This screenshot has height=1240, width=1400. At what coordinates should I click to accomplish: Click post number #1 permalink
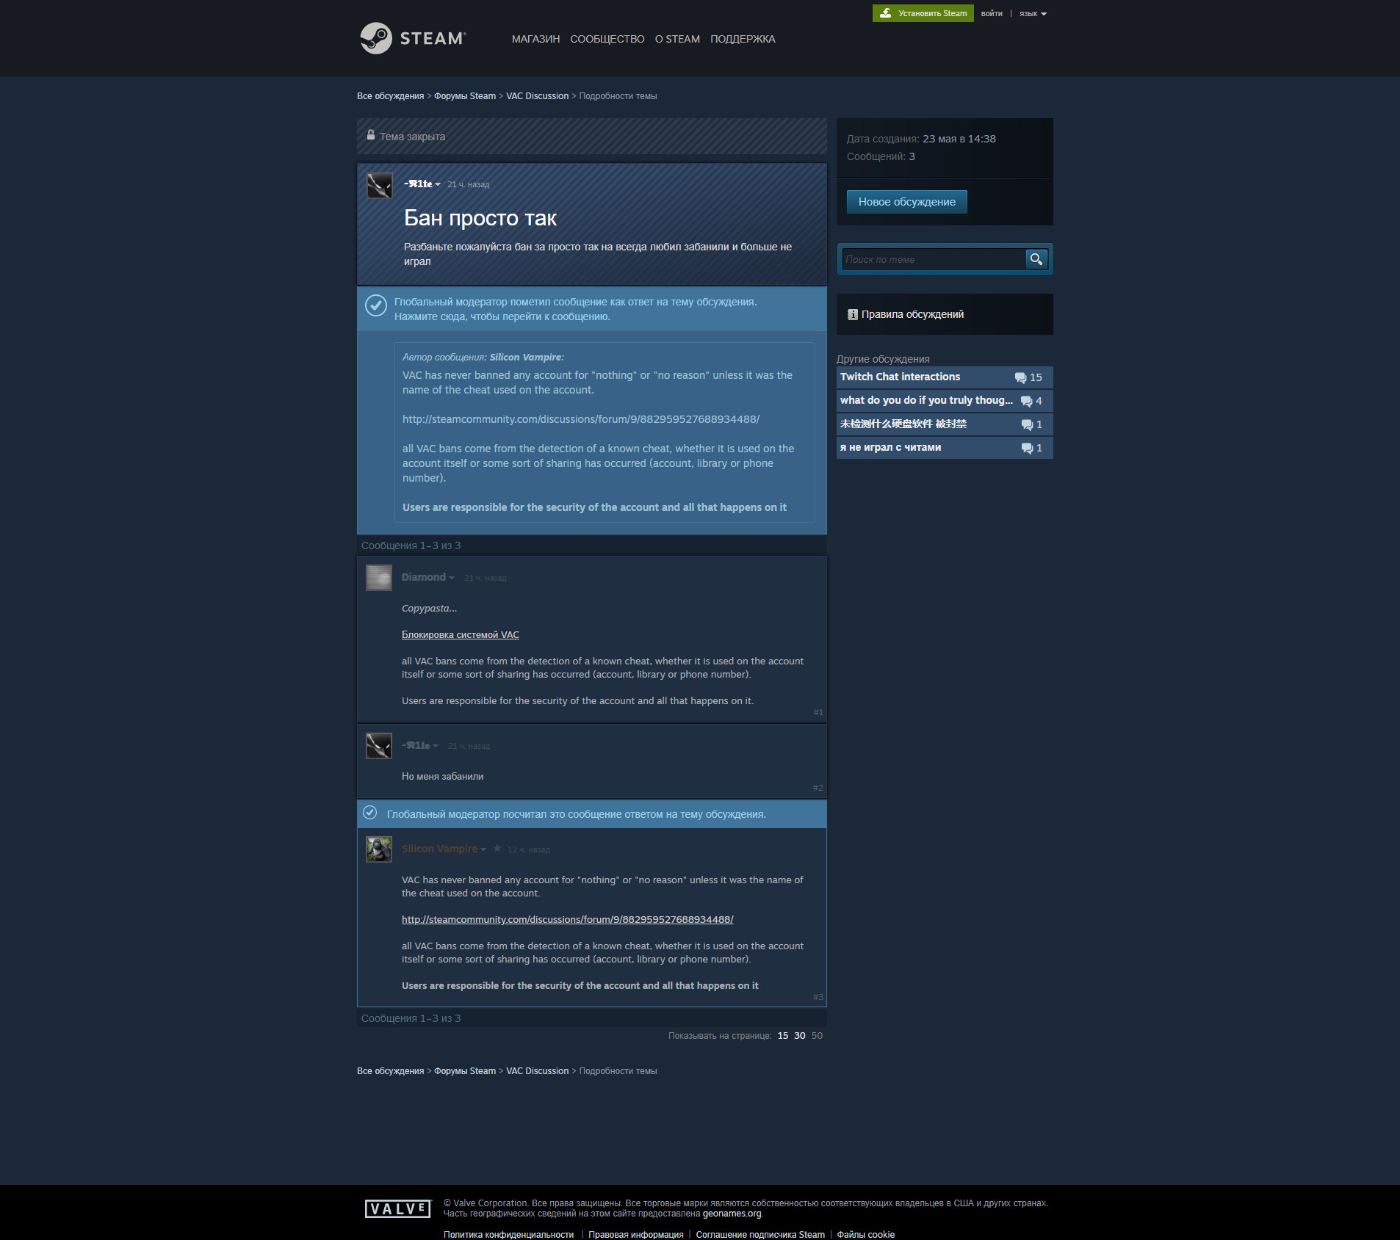coord(818,712)
